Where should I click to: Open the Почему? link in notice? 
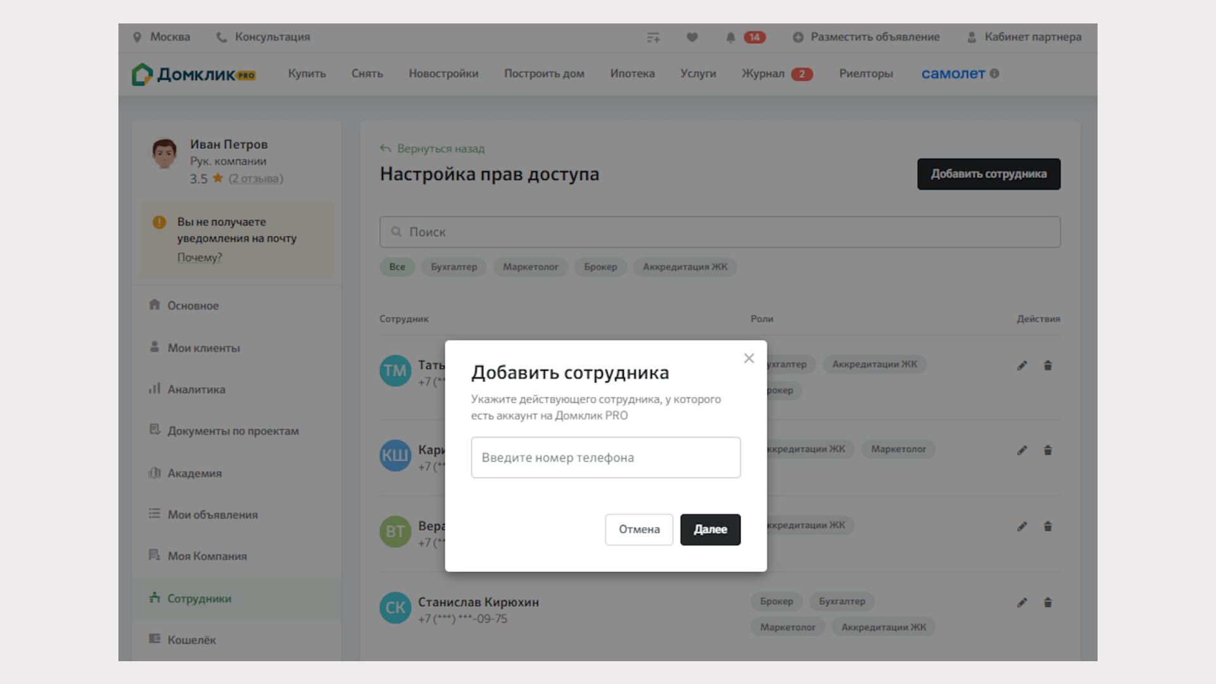pos(199,258)
